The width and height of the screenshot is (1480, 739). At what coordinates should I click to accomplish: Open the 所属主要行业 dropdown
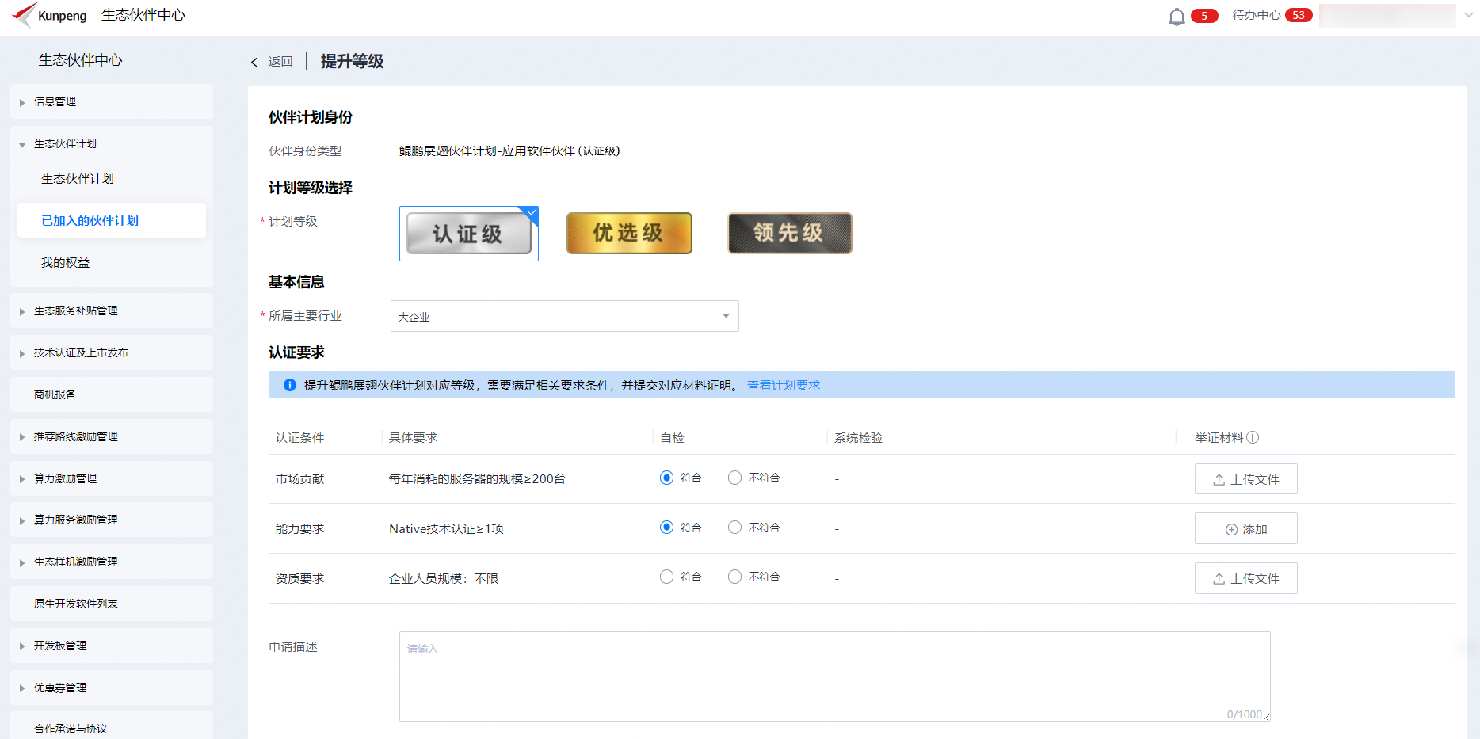click(x=565, y=316)
